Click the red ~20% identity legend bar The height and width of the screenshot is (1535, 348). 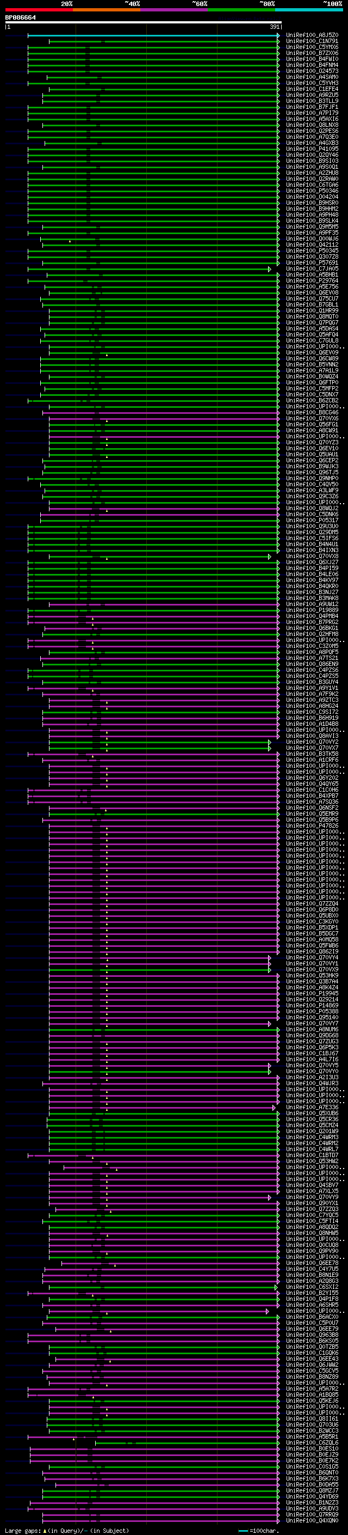click(x=39, y=10)
